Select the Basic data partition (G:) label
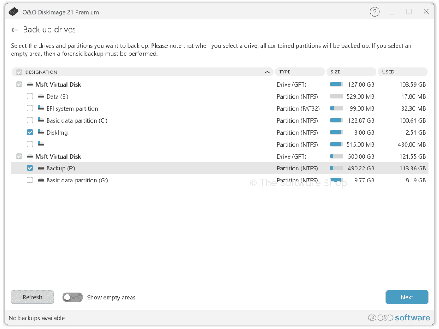 (77, 180)
